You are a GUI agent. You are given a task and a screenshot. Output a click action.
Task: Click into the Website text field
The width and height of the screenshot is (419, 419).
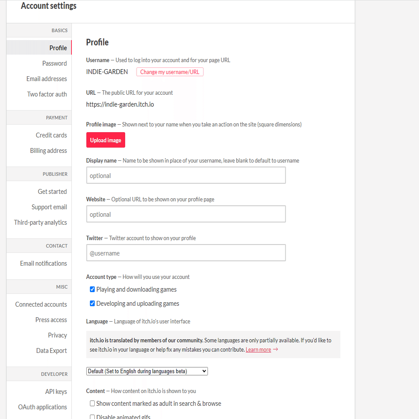186,214
